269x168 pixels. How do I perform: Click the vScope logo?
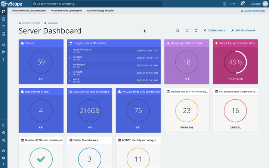(12, 4)
